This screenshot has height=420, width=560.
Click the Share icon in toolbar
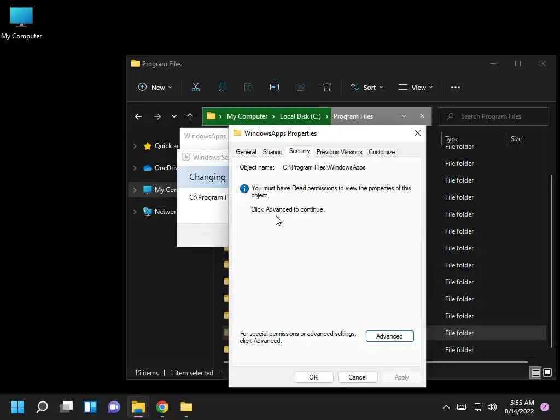(301, 87)
